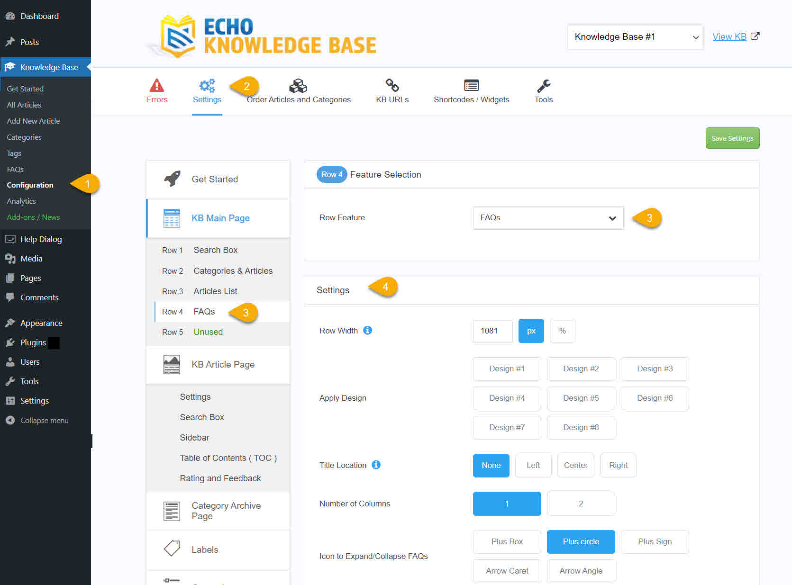Click the Users person icon in sidebar
The image size is (792, 585).
tap(10, 362)
